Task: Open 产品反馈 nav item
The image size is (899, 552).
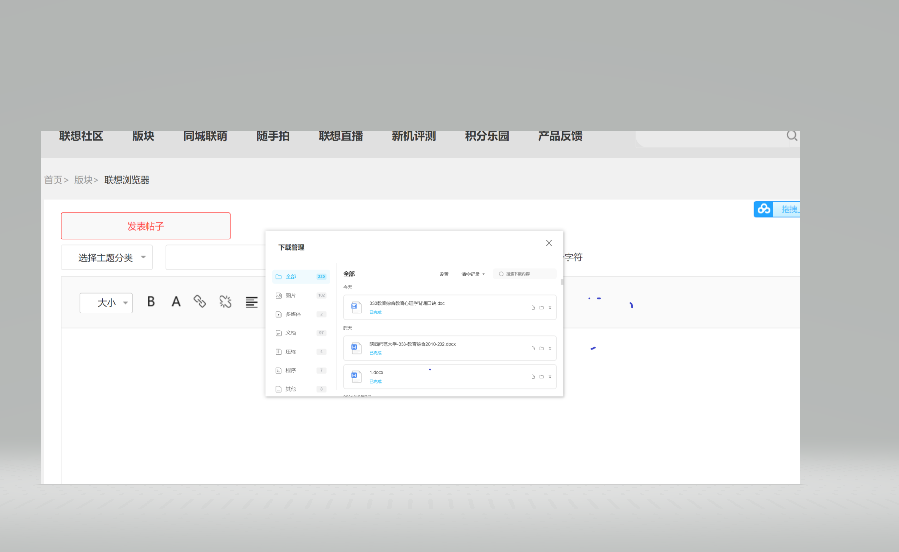Action: [x=560, y=136]
